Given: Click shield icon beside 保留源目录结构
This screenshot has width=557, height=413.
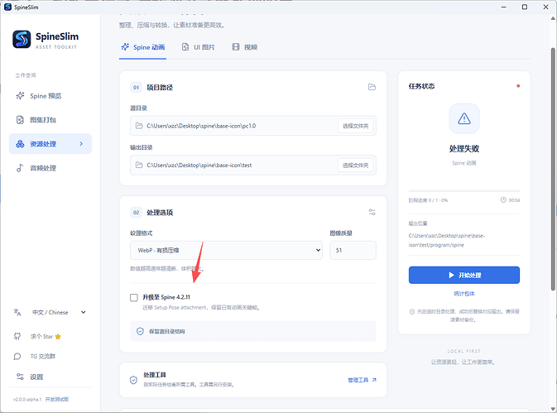Looking at the screenshot, I should (140, 331).
